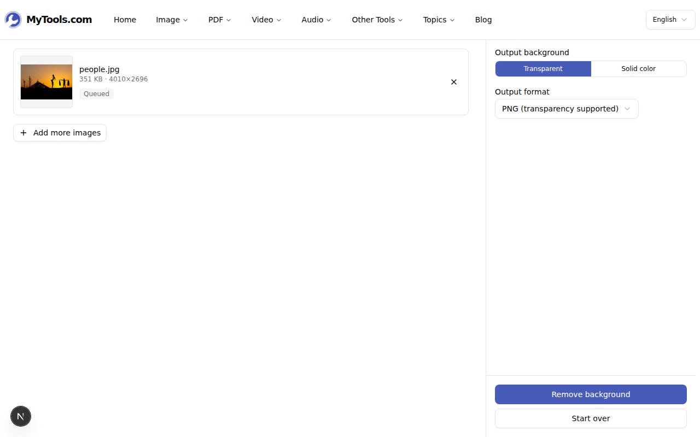Click the chevron arrow in the English selector

click(x=684, y=20)
